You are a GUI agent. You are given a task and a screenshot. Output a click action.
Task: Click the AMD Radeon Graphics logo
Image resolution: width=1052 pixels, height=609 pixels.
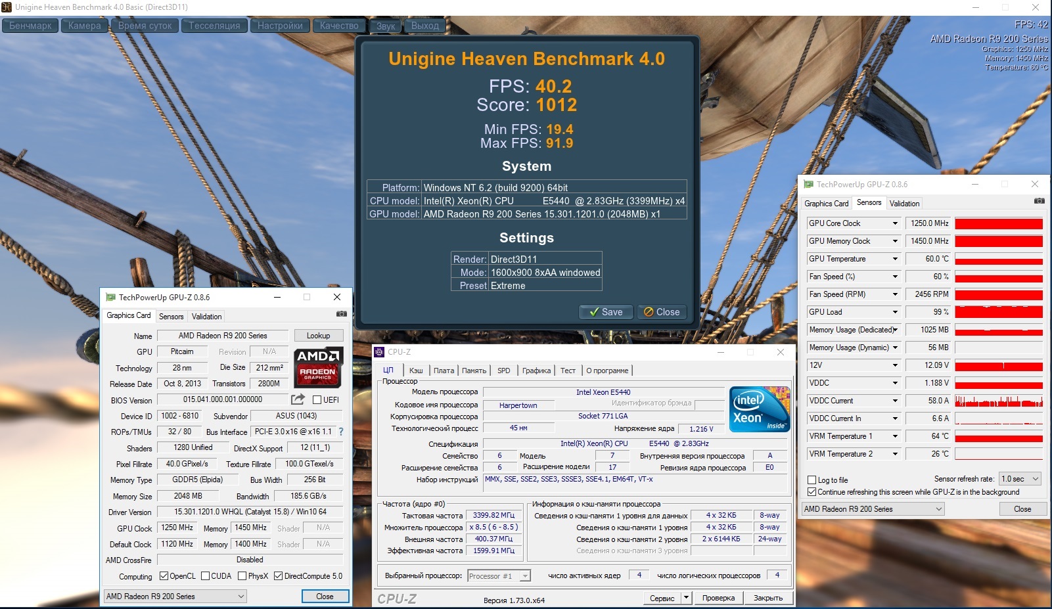click(x=318, y=367)
